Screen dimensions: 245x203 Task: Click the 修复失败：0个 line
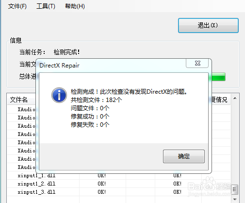click(90, 125)
